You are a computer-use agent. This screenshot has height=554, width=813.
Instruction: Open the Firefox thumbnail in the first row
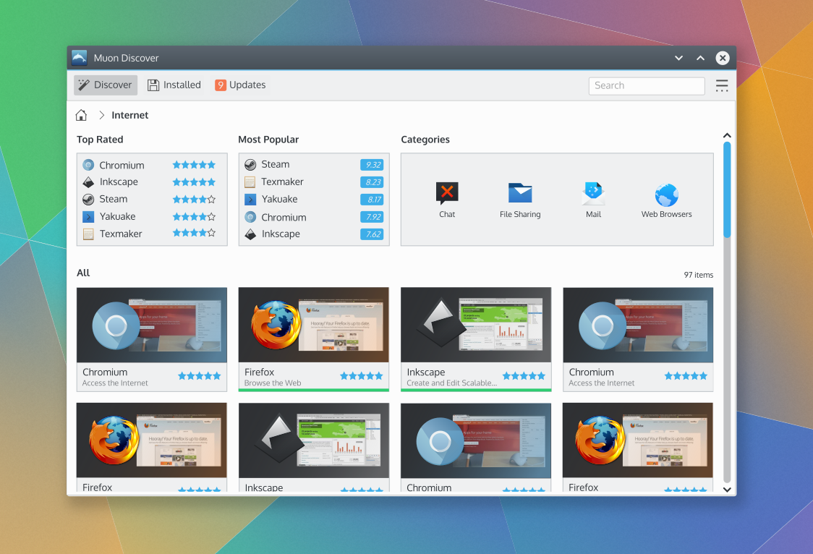click(x=313, y=325)
